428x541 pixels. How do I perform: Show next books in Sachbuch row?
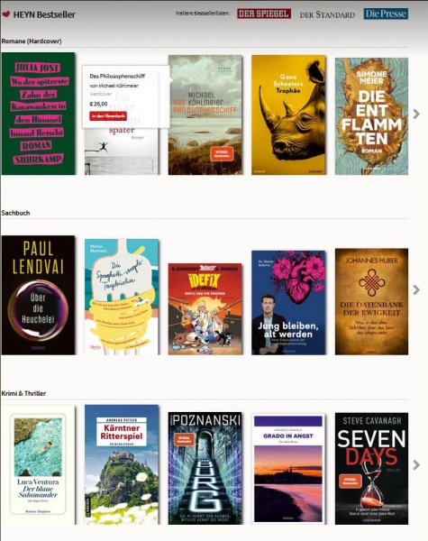[416, 289]
